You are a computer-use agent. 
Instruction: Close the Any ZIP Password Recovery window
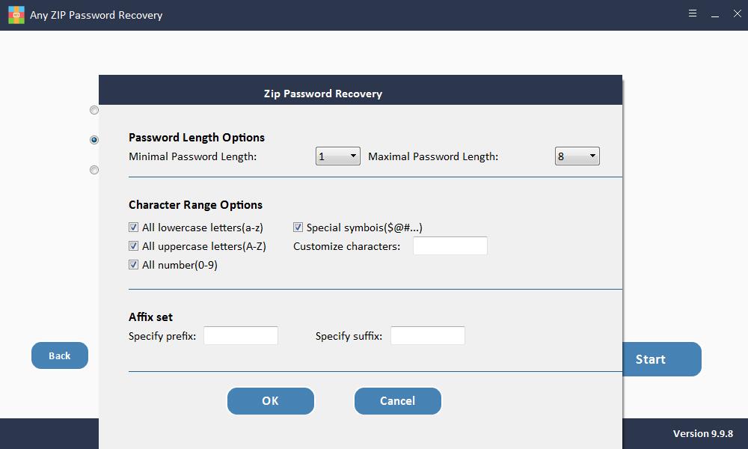click(x=737, y=13)
